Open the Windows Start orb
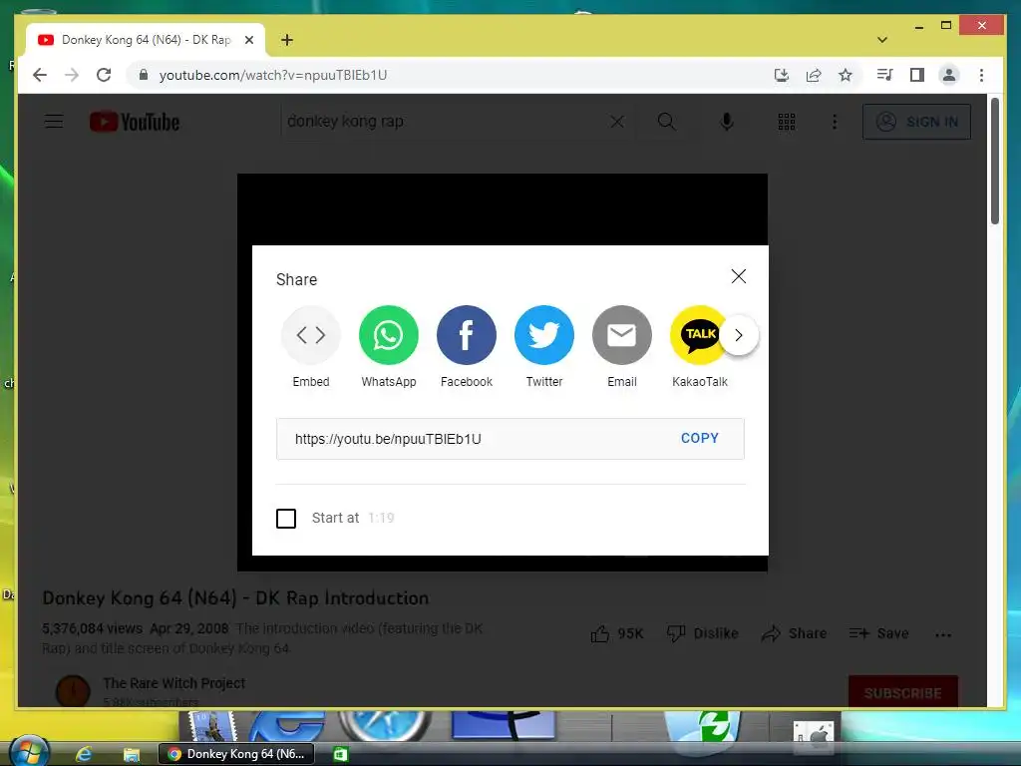1021x766 pixels. click(x=29, y=751)
